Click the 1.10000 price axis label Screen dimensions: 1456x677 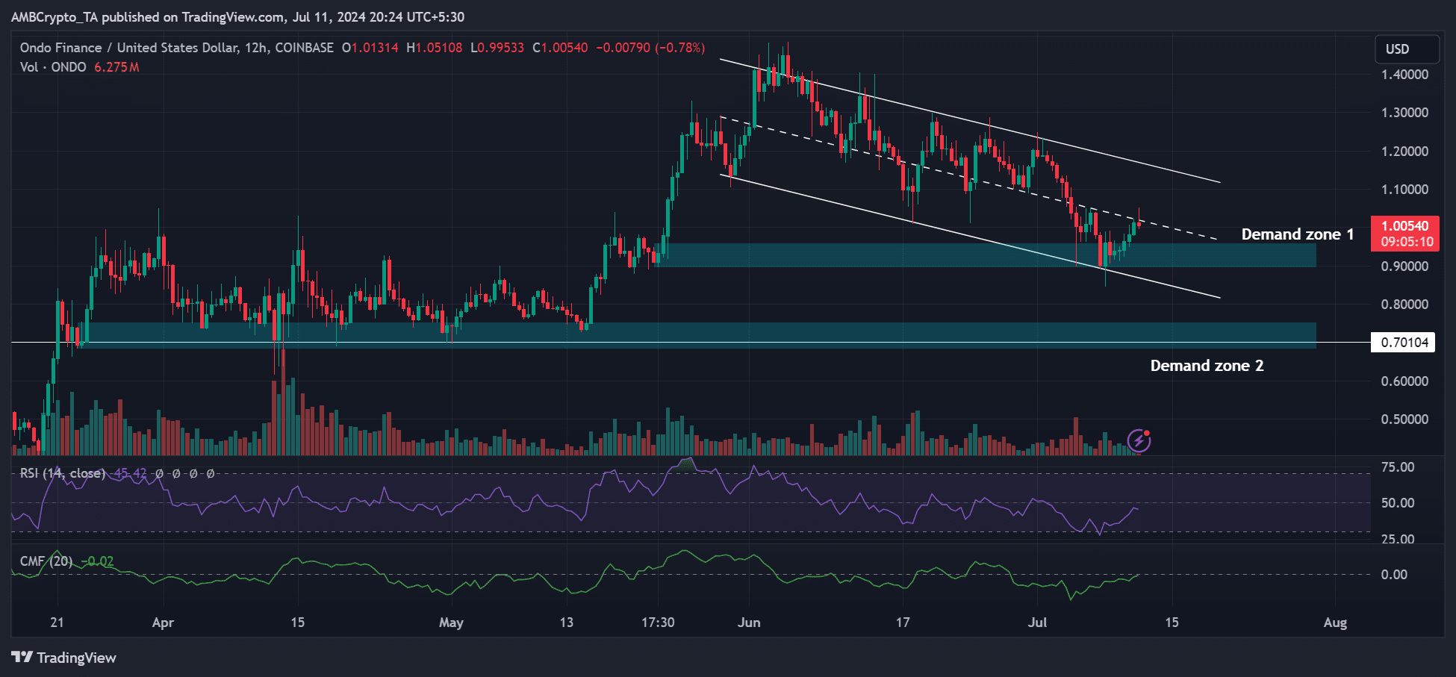(x=1404, y=190)
